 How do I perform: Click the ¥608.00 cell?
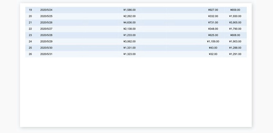235,35
